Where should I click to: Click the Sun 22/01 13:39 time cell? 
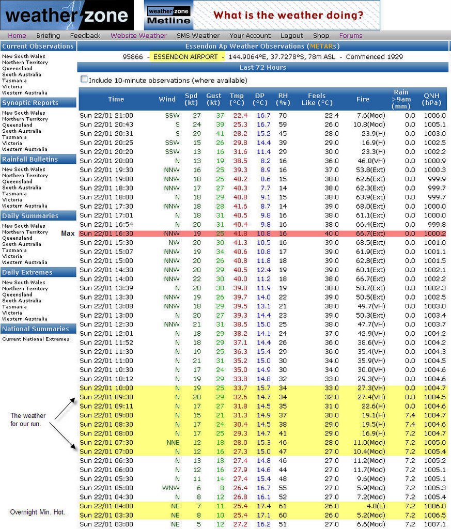point(106,288)
